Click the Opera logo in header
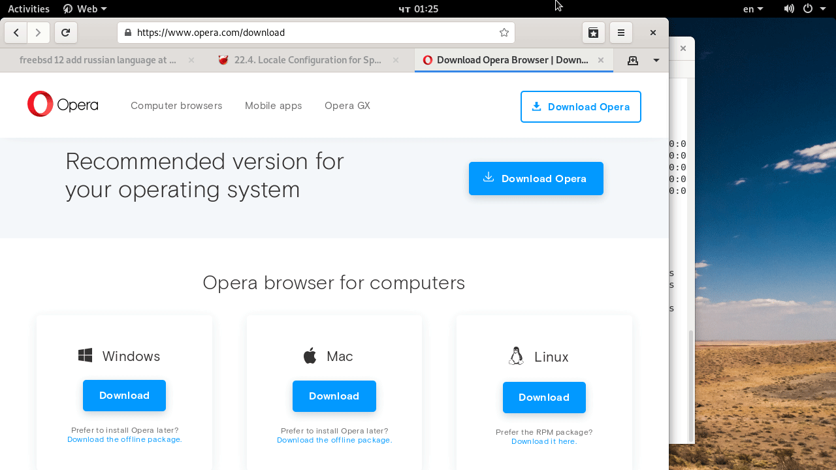This screenshot has height=470, width=836. tap(63, 104)
